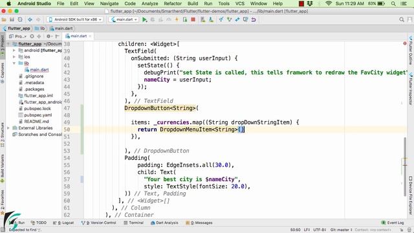Image resolution: width=414 pixels, height=233 pixels.
Task: Toggle the Build Variants side tool window
Action: (3, 169)
